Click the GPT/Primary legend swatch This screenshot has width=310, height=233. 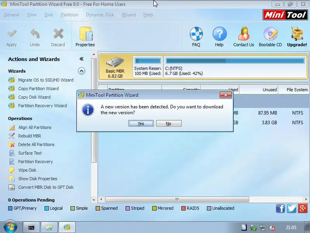(x=10, y=209)
